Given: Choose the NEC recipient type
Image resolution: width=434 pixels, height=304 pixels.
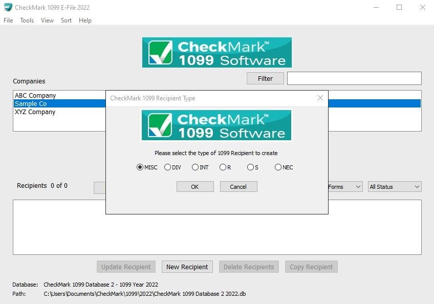Looking at the screenshot, I should point(278,167).
